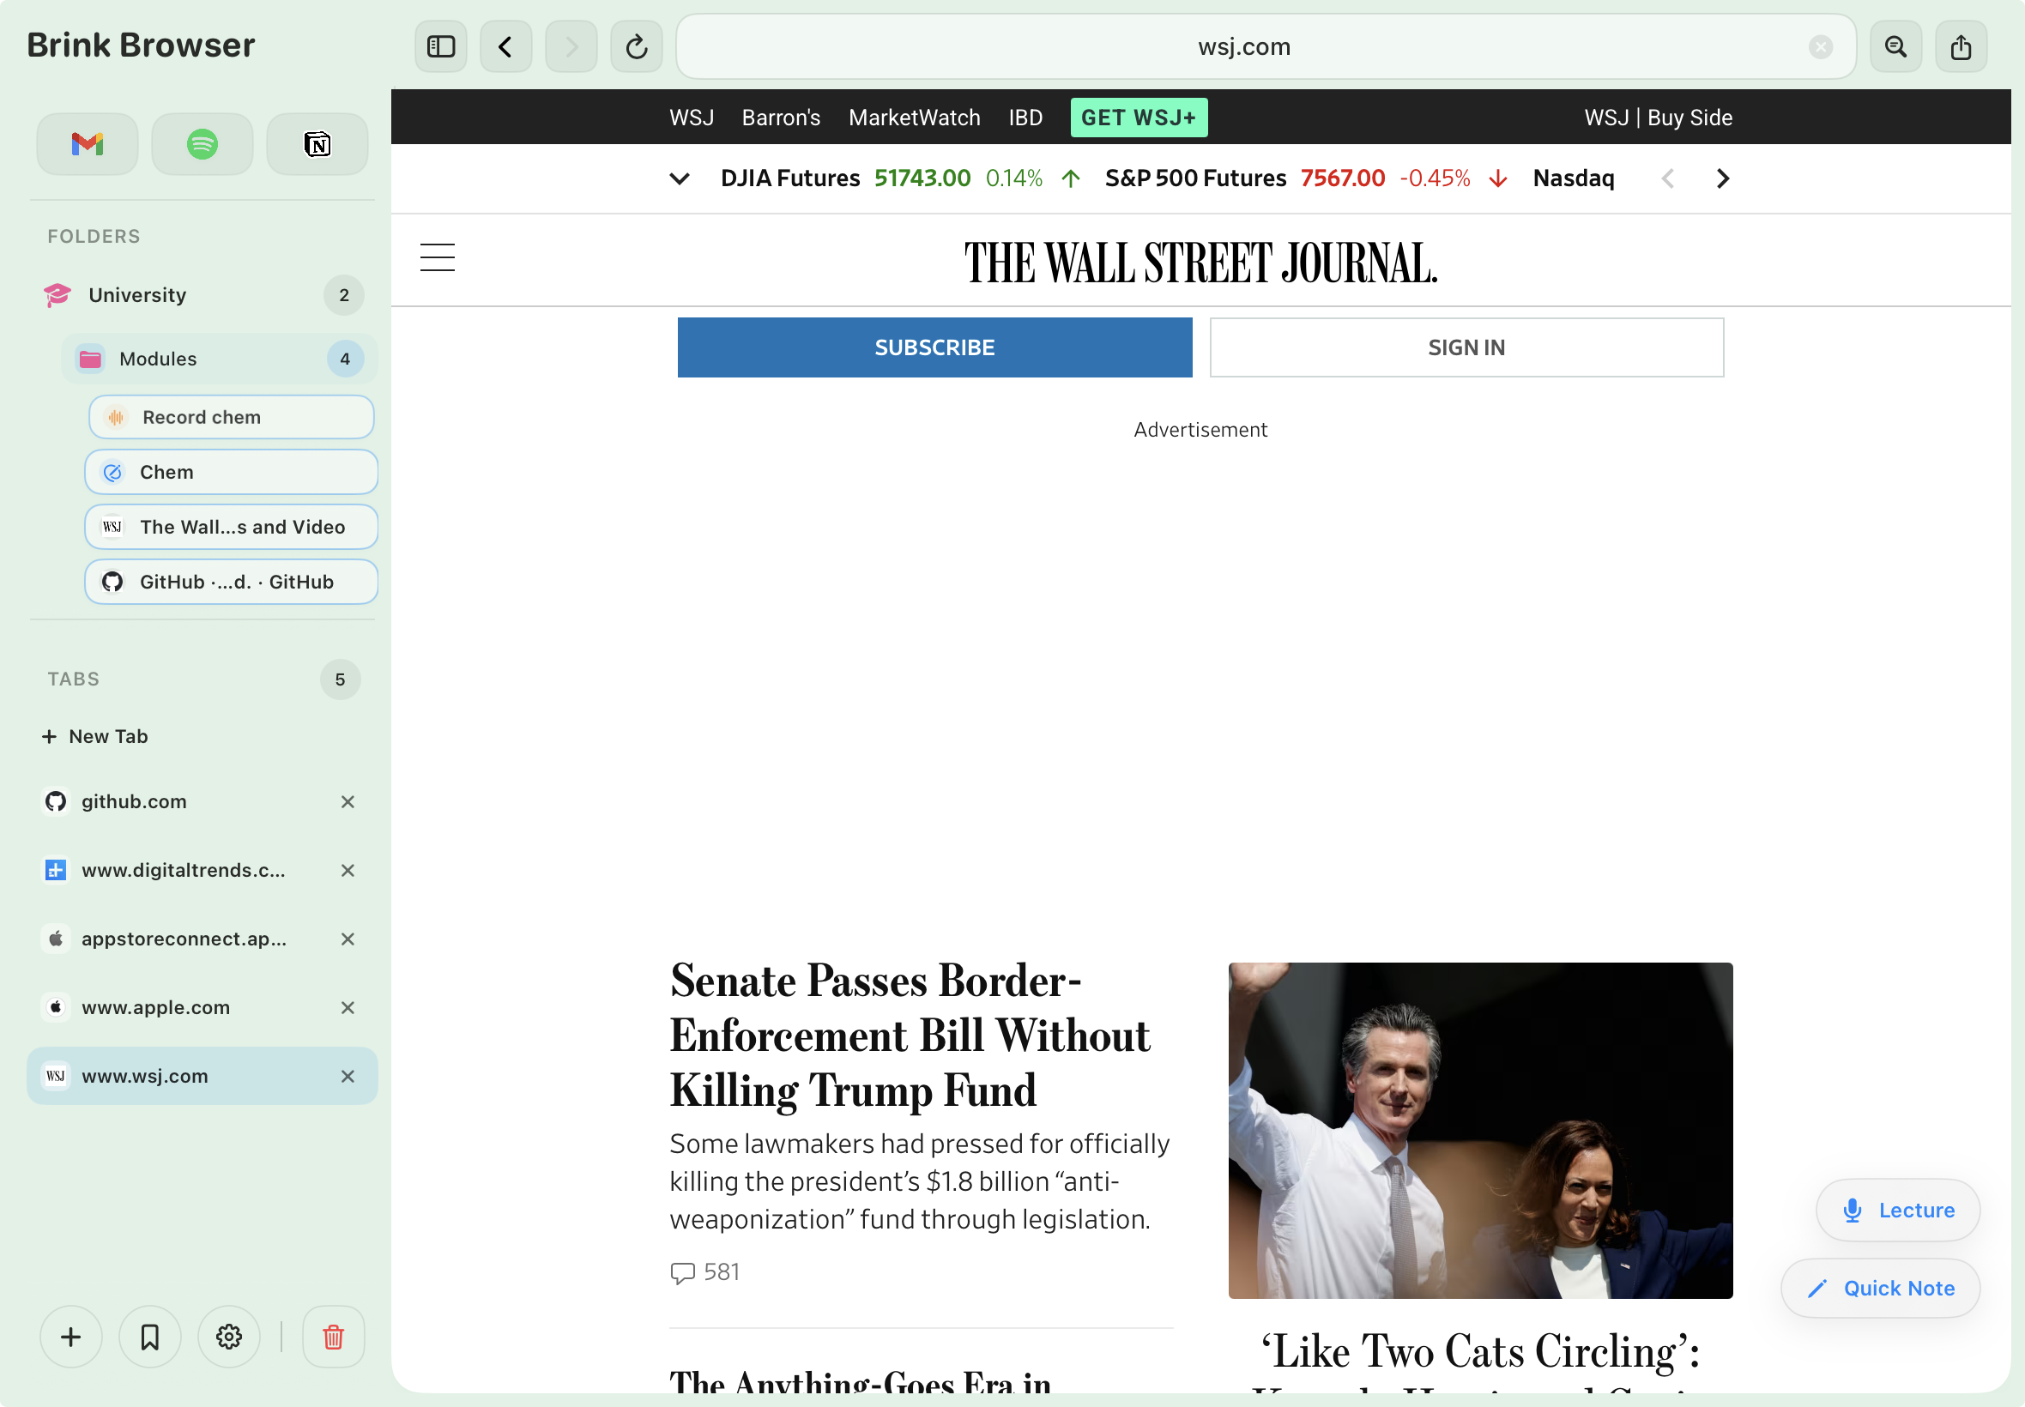The height and width of the screenshot is (1407, 2025).
Task: Open the Gmail pinned shortcut
Action: tap(88, 143)
